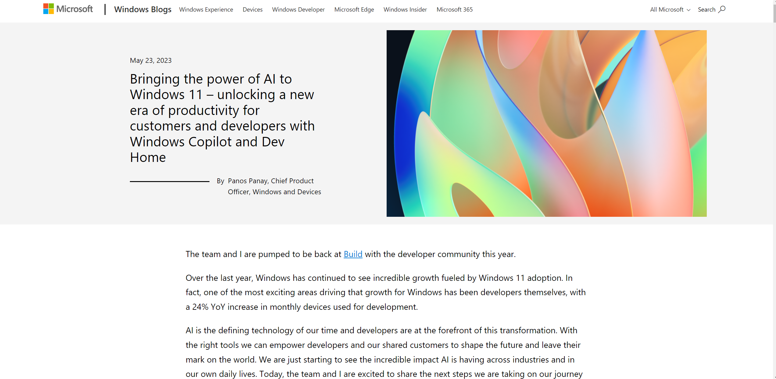776x379 pixels.
Task: Navigate to Devices section
Action: pos(252,9)
